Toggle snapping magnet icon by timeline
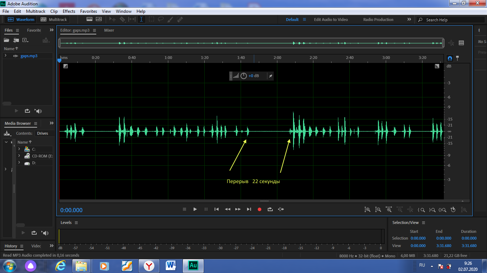This screenshot has width=487, height=273. click(x=450, y=58)
